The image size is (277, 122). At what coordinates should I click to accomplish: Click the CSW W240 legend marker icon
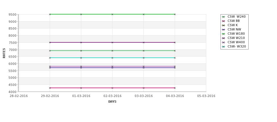click(223, 17)
